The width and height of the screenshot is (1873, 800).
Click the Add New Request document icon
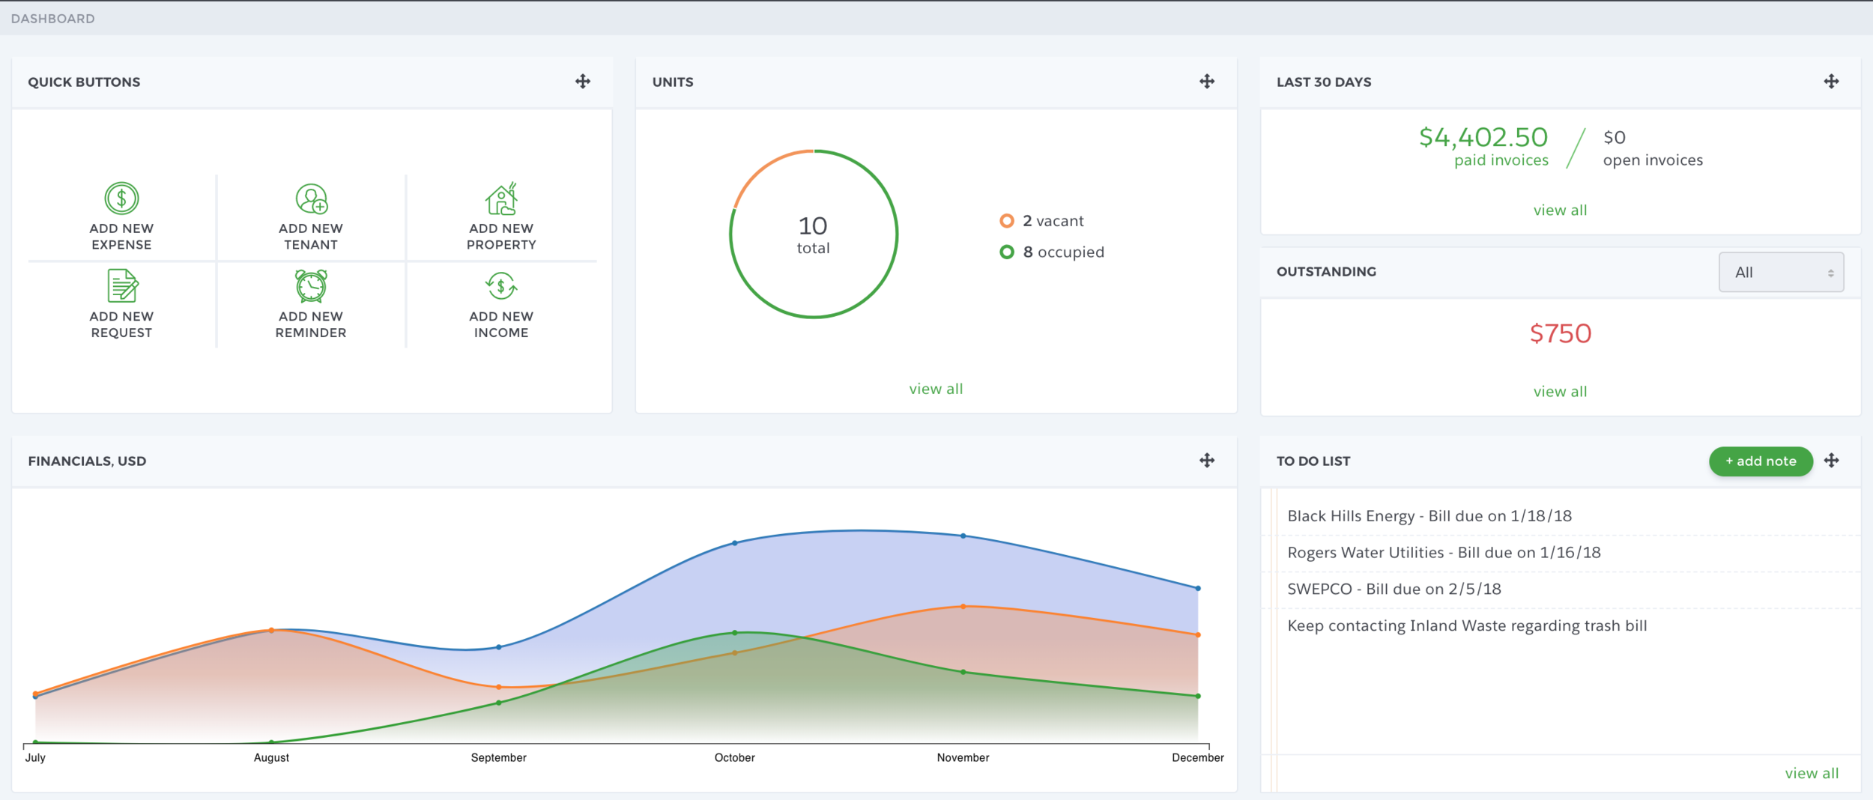coord(122,285)
